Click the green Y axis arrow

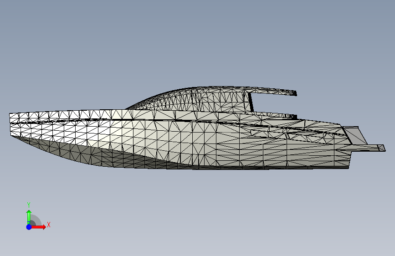29,217
